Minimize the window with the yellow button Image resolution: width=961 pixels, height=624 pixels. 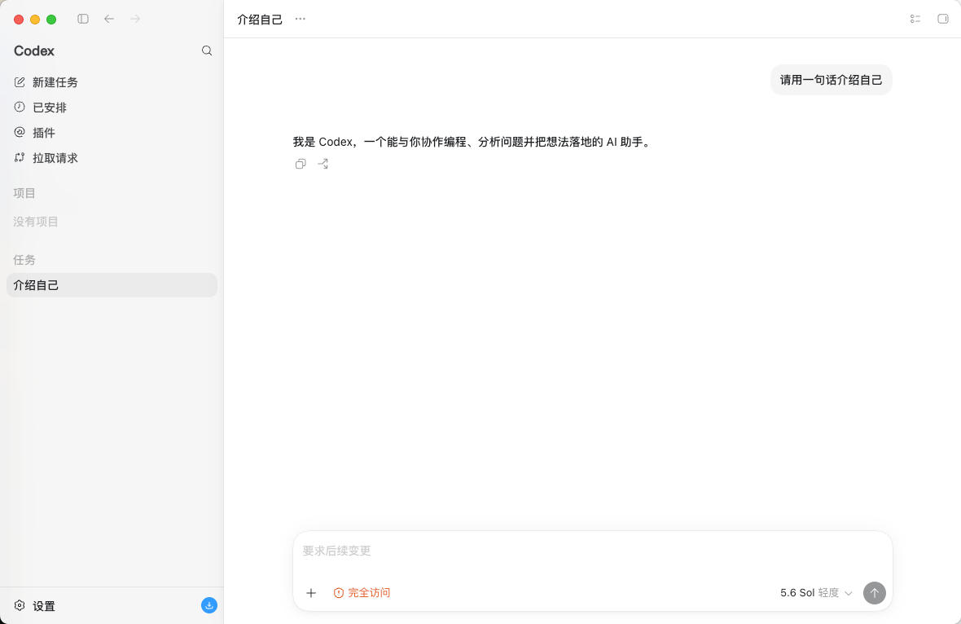35,20
